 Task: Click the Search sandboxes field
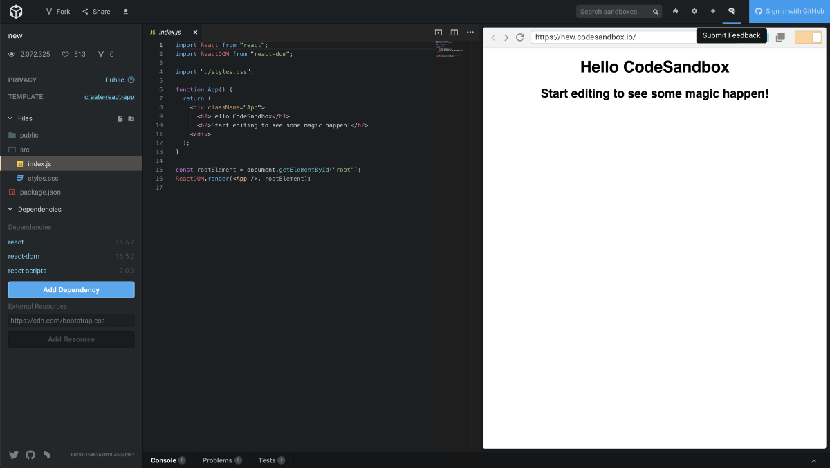614,12
